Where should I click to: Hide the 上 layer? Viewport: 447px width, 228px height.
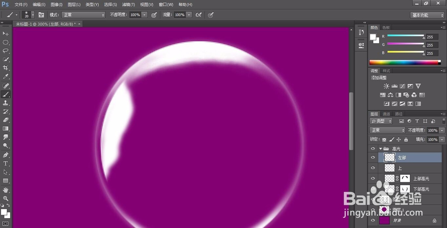point(372,168)
